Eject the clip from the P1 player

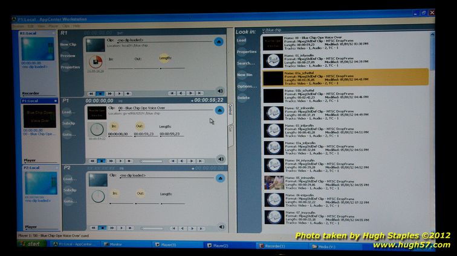(x=218, y=110)
